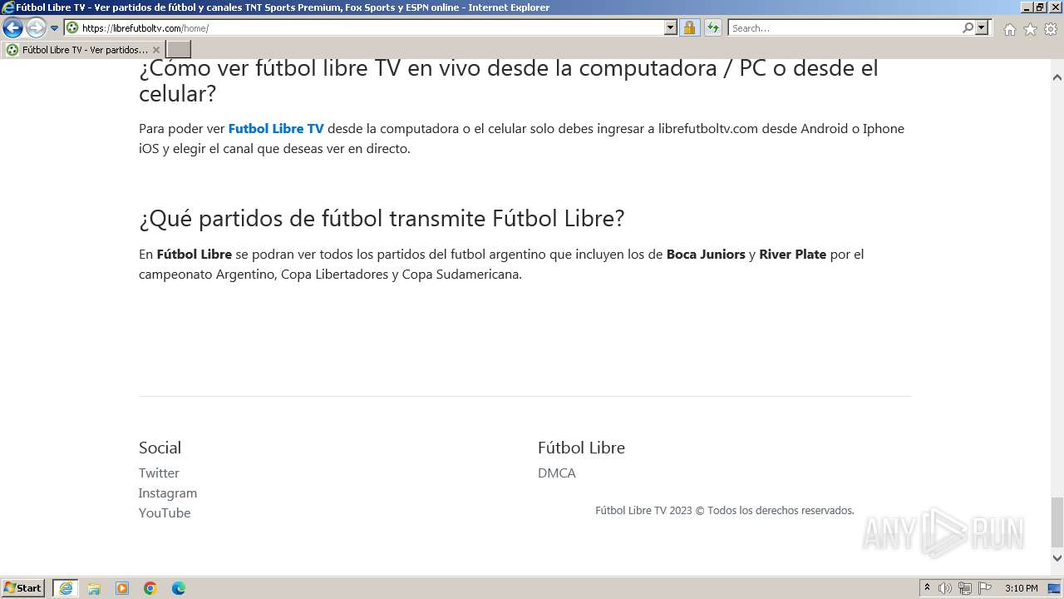
Task: Open the recent pages dropdown arrow
Action: pos(55,28)
